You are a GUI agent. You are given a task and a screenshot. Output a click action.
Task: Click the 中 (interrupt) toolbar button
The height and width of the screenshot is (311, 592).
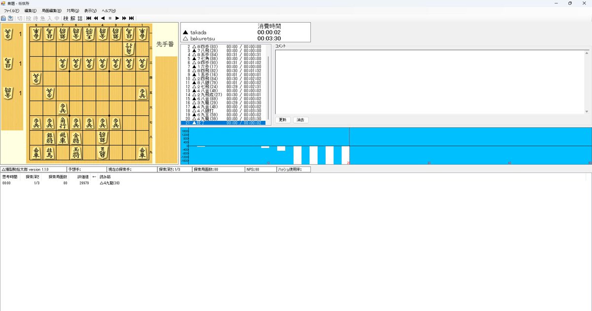57,18
